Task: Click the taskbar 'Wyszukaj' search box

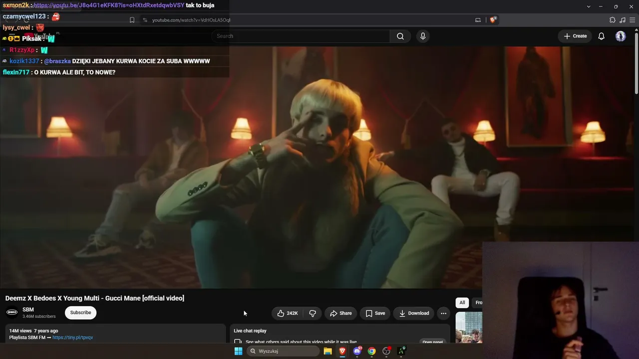Action: click(283, 351)
